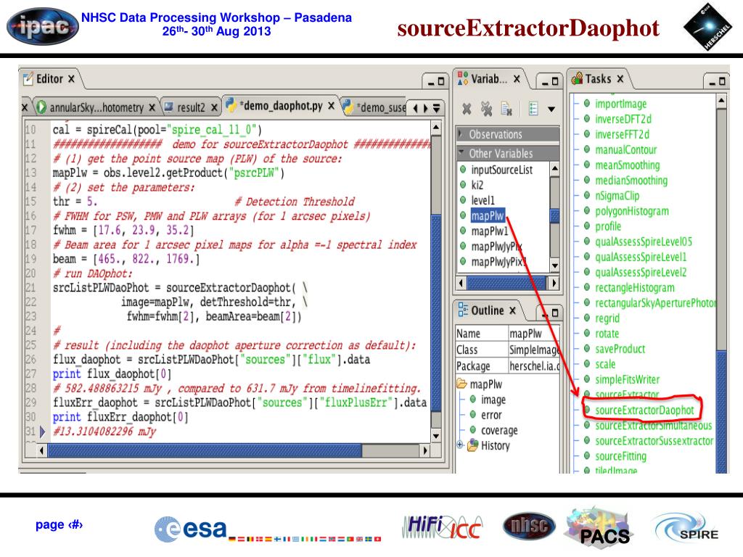Switch to the result2 tab
743x557 pixels.
pos(191,107)
